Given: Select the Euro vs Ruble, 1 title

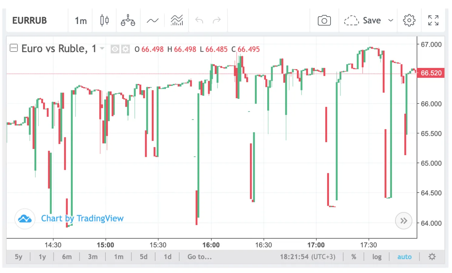Looking at the screenshot, I should pyautogui.click(x=59, y=49).
